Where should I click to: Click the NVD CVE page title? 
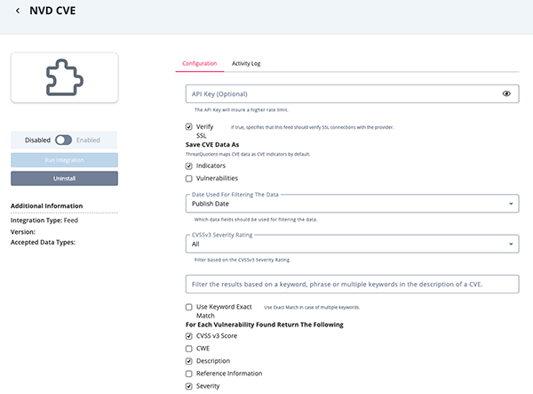tap(52, 11)
